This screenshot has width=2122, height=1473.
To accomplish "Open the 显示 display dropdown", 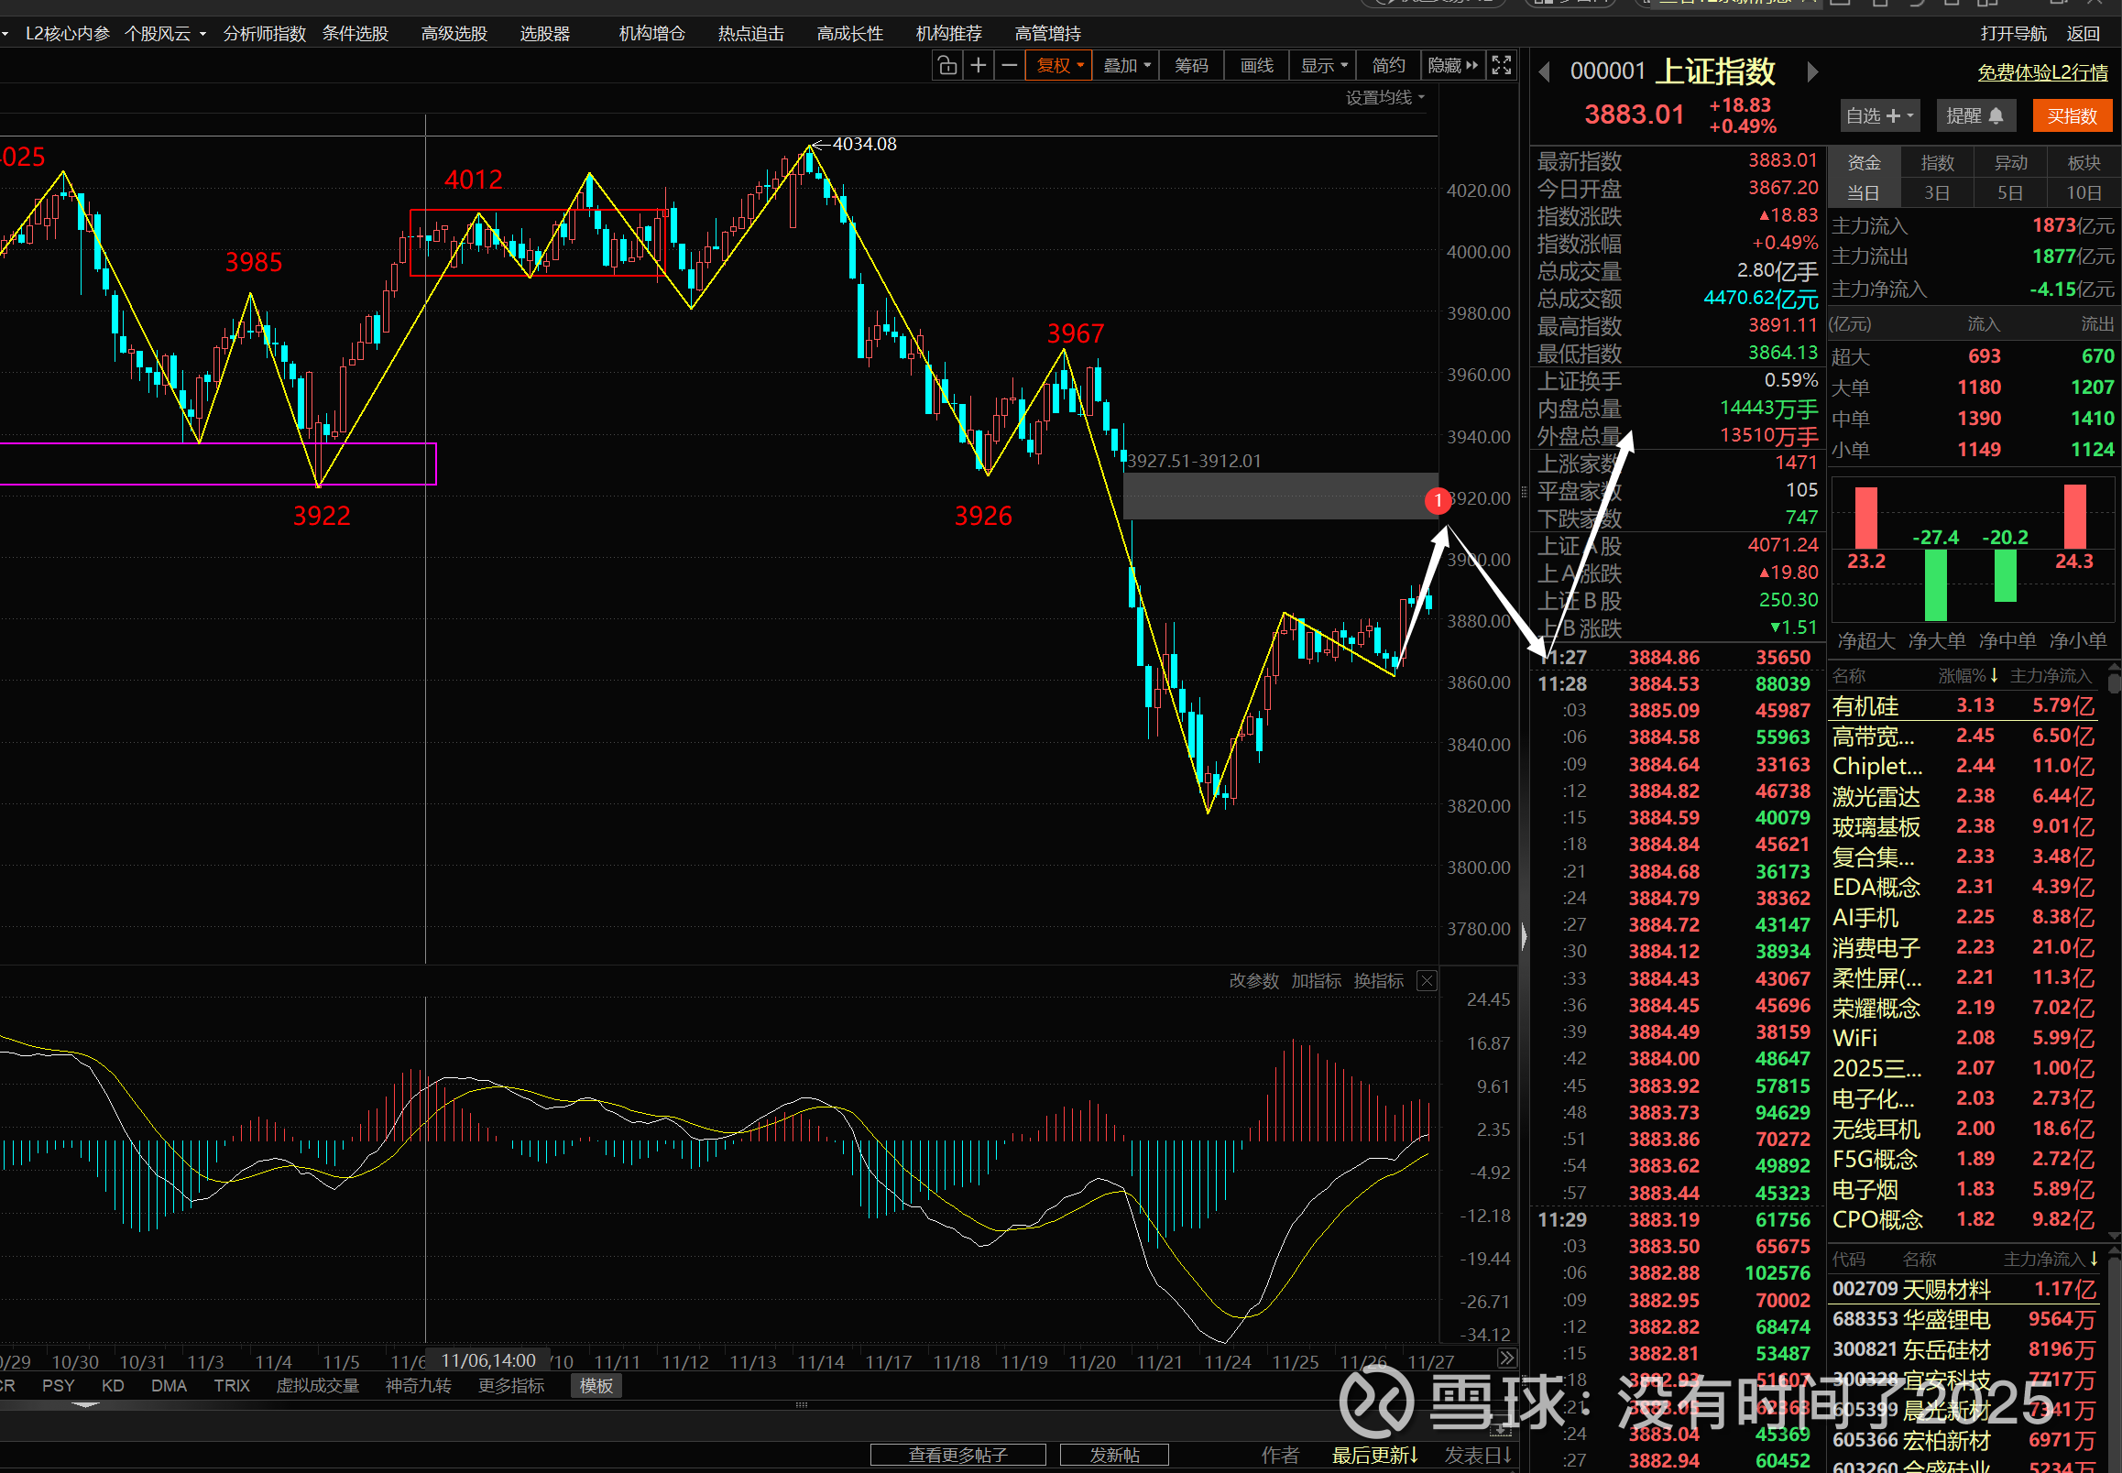I will [1323, 66].
